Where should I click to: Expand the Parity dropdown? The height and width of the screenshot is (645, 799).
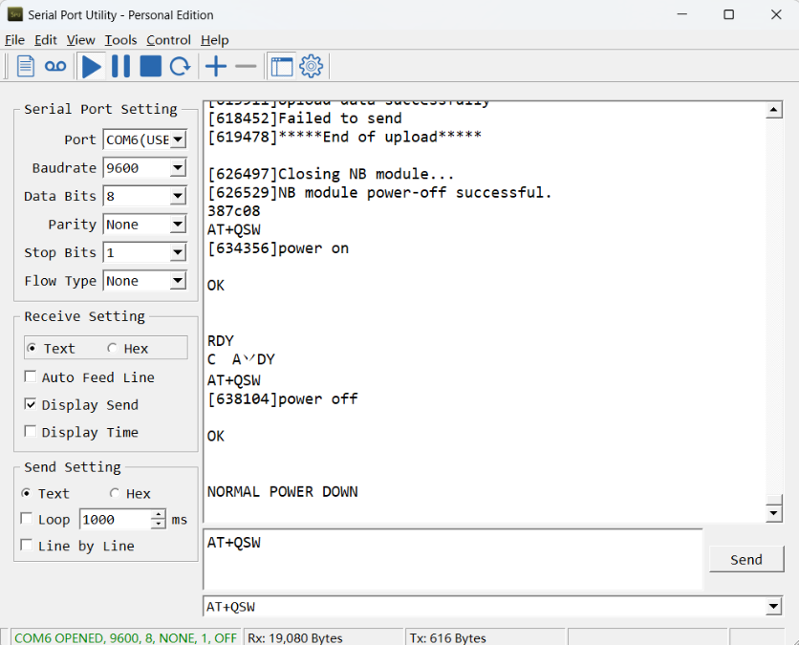point(178,225)
